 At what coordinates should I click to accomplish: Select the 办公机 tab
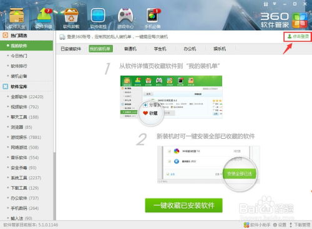190,49
